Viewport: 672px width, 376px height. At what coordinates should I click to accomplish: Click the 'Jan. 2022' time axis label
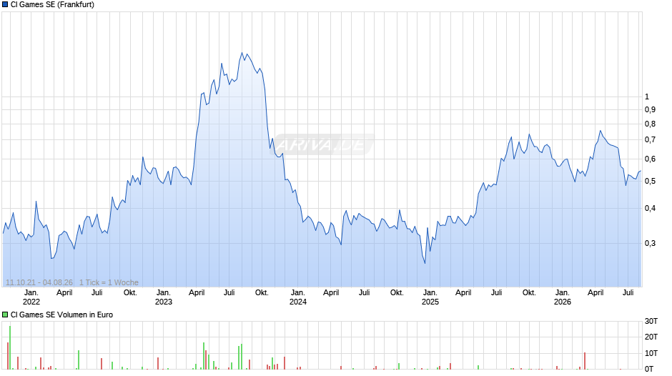31,297
